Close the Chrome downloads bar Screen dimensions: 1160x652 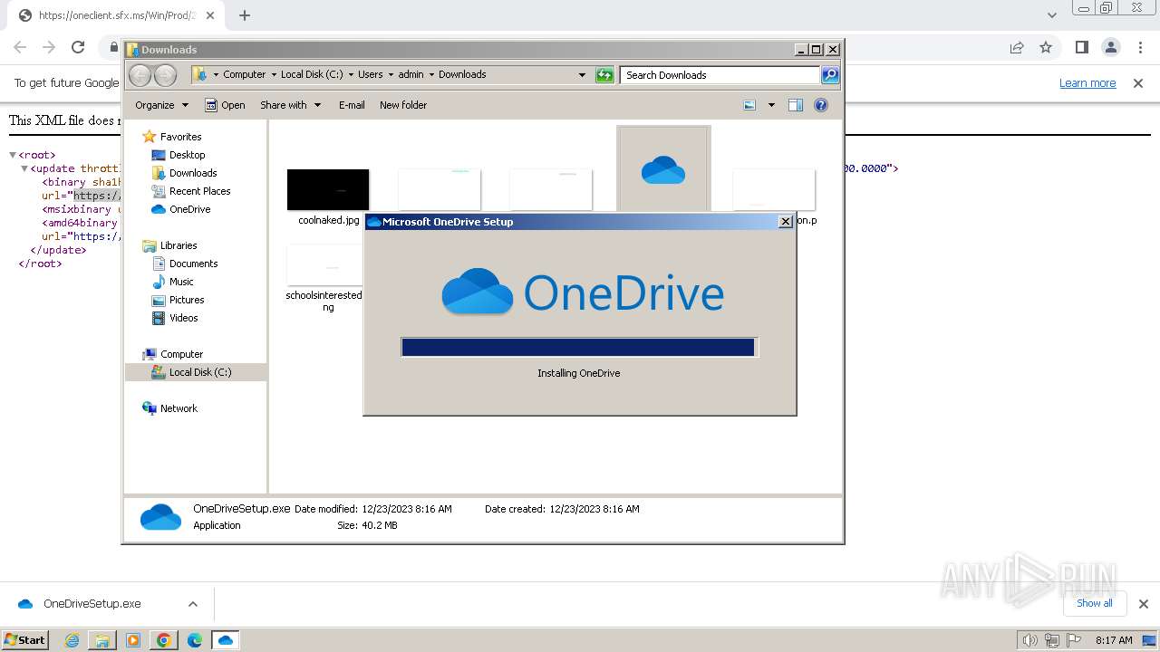click(x=1143, y=604)
